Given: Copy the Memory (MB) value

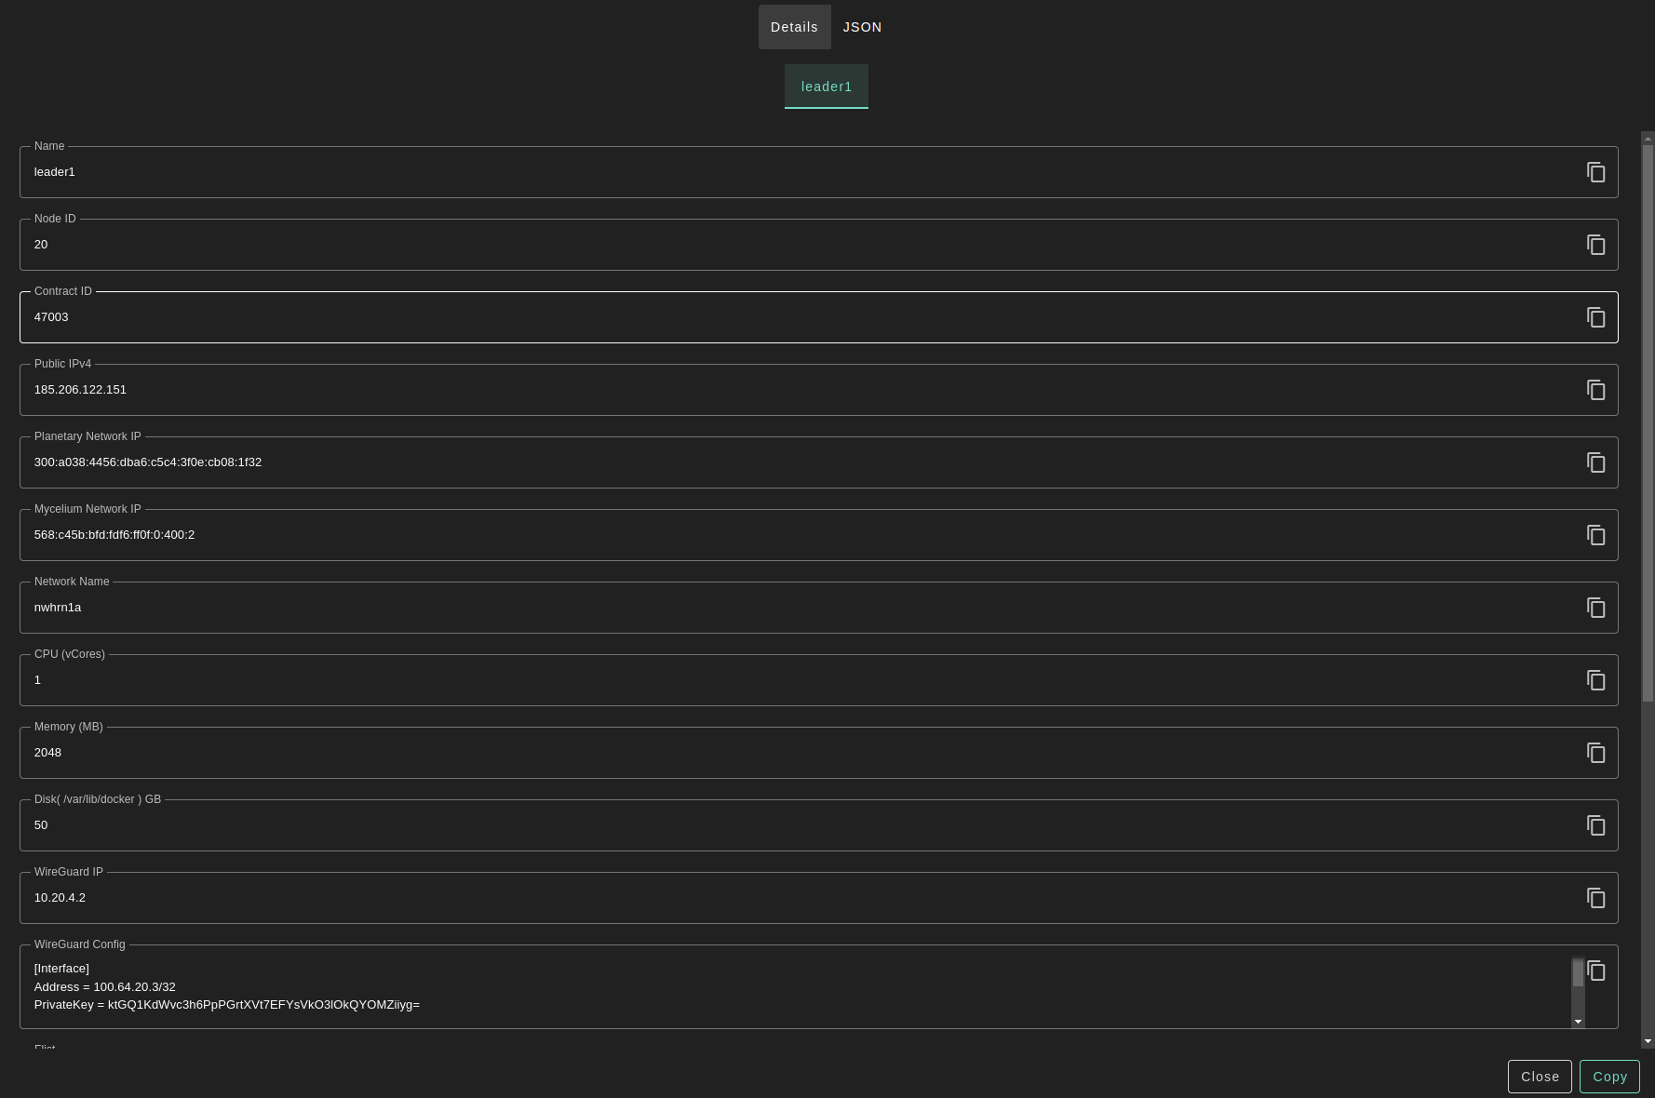Looking at the screenshot, I should pos(1595,753).
